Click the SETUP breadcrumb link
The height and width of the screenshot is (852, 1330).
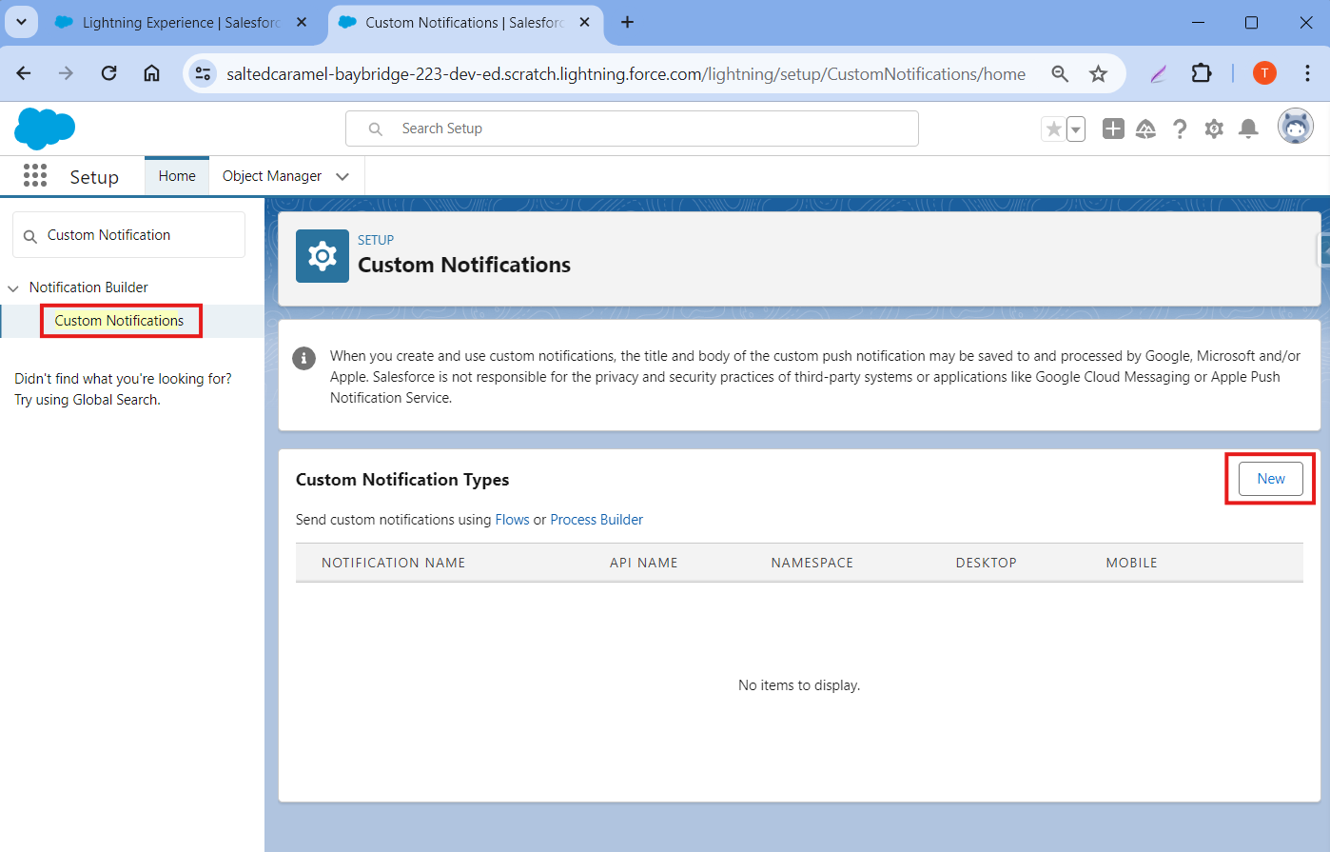tap(376, 240)
